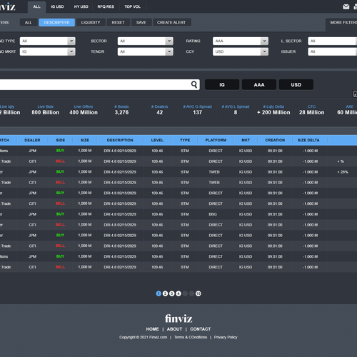Open the RFQ RES tab
This screenshot has width=357, height=357.
click(106, 7)
